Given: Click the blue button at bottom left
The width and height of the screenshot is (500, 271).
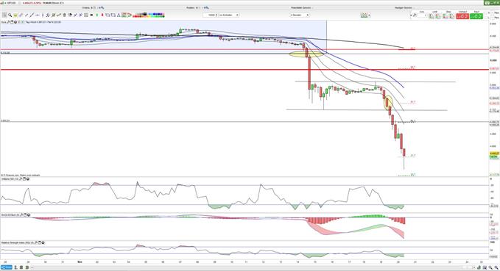Looking at the screenshot, I should (x=7, y=267).
